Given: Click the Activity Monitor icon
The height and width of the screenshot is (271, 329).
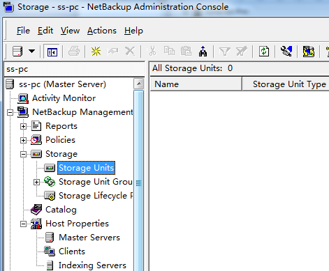Looking at the screenshot, I should (x=23, y=98).
